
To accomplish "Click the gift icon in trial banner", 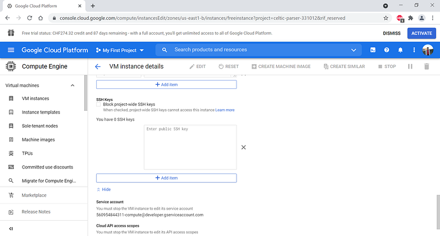I will (x=11, y=33).
